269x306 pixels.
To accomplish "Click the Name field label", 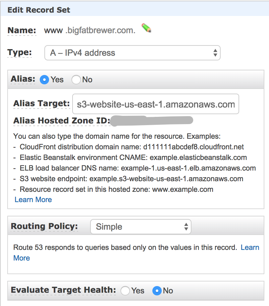I will pyautogui.click(x=22, y=31).
